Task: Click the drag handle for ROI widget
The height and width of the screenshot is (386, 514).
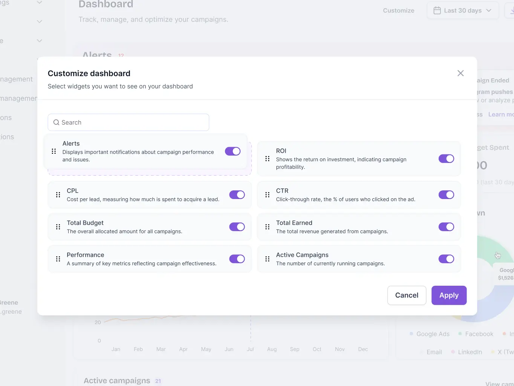Action: tap(268, 159)
